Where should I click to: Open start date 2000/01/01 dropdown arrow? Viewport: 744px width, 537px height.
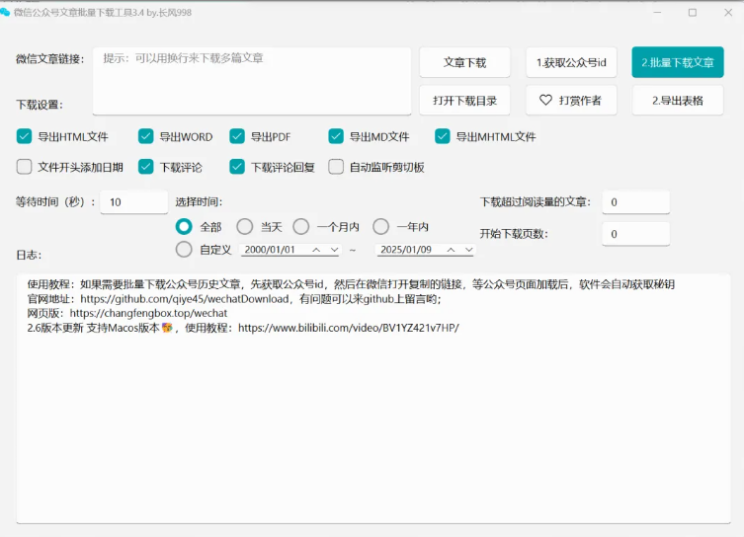coord(334,250)
